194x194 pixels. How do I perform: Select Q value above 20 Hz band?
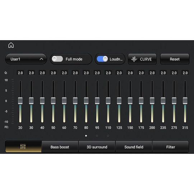[x=20, y=73]
